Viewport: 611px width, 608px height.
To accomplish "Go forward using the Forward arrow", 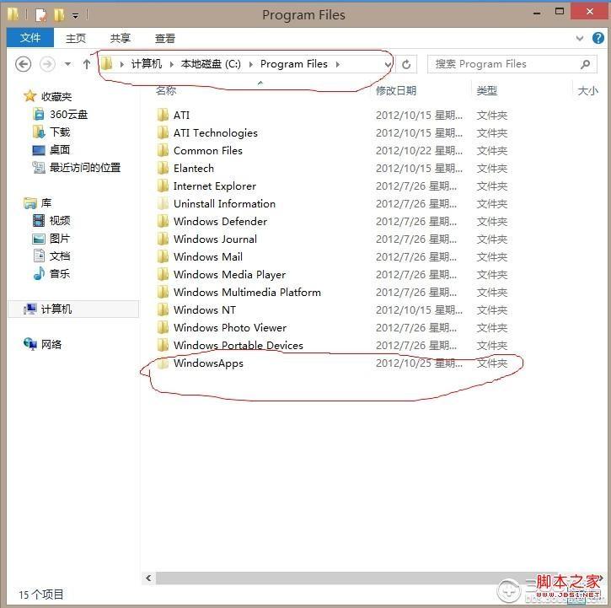I will pos(47,64).
